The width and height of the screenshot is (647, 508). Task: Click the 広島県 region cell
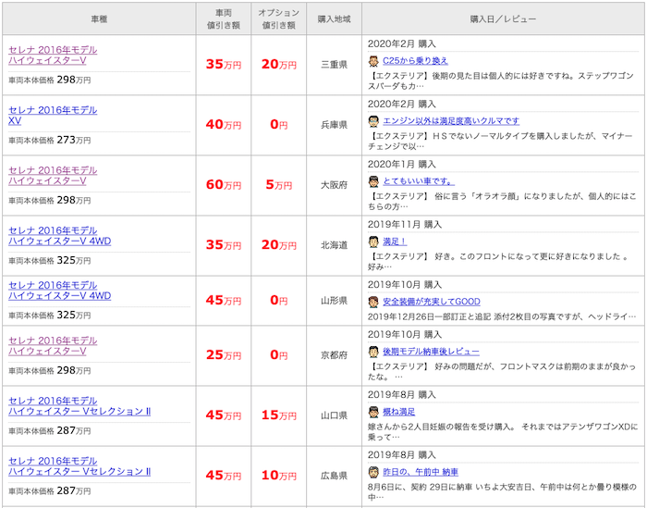point(335,476)
